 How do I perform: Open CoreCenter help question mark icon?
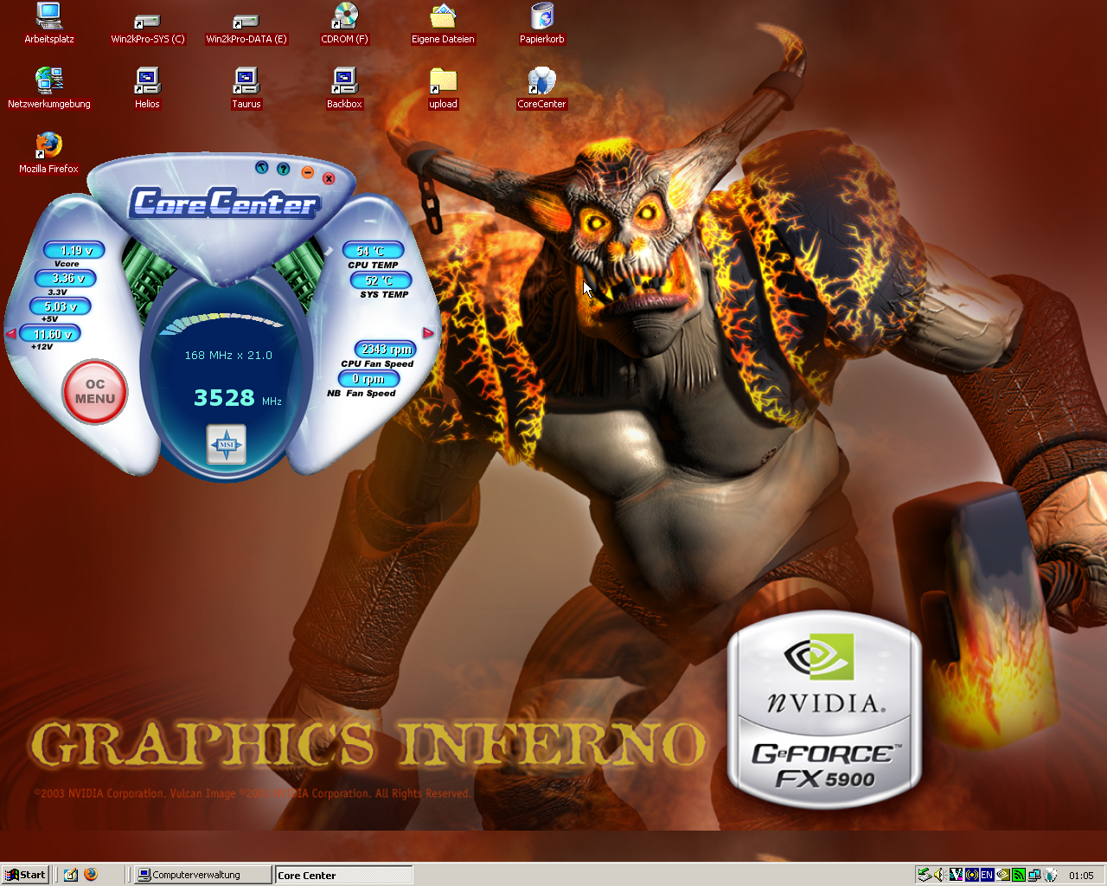point(283,169)
